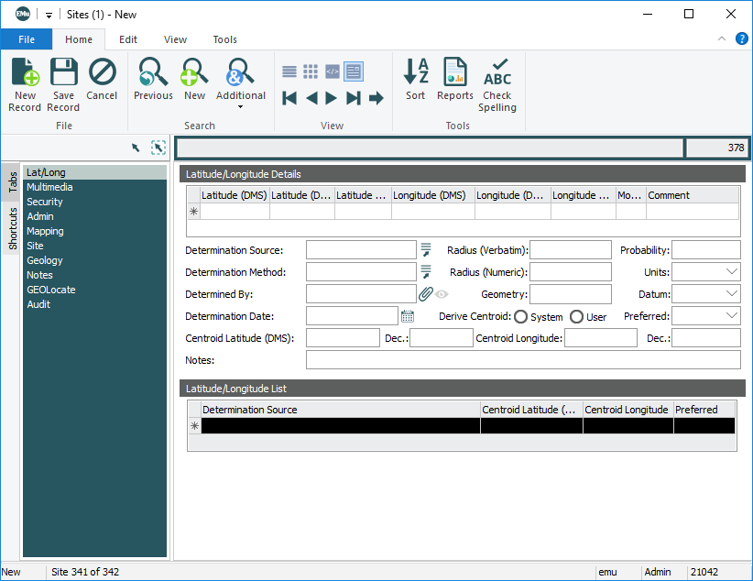Switch to the Edit ribbon tab

click(x=128, y=39)
